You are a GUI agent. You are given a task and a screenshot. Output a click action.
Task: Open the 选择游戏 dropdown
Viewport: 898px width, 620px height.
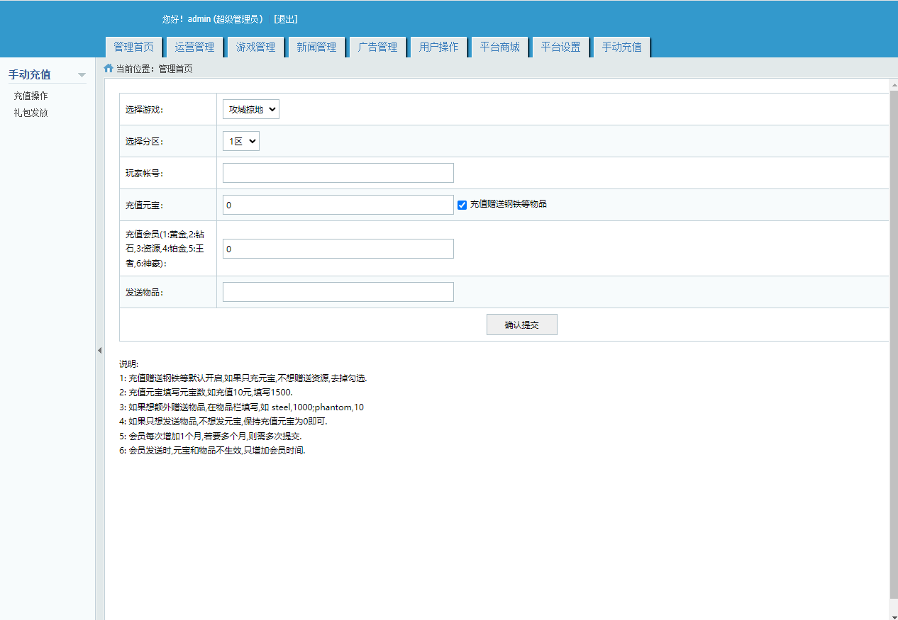251,110
